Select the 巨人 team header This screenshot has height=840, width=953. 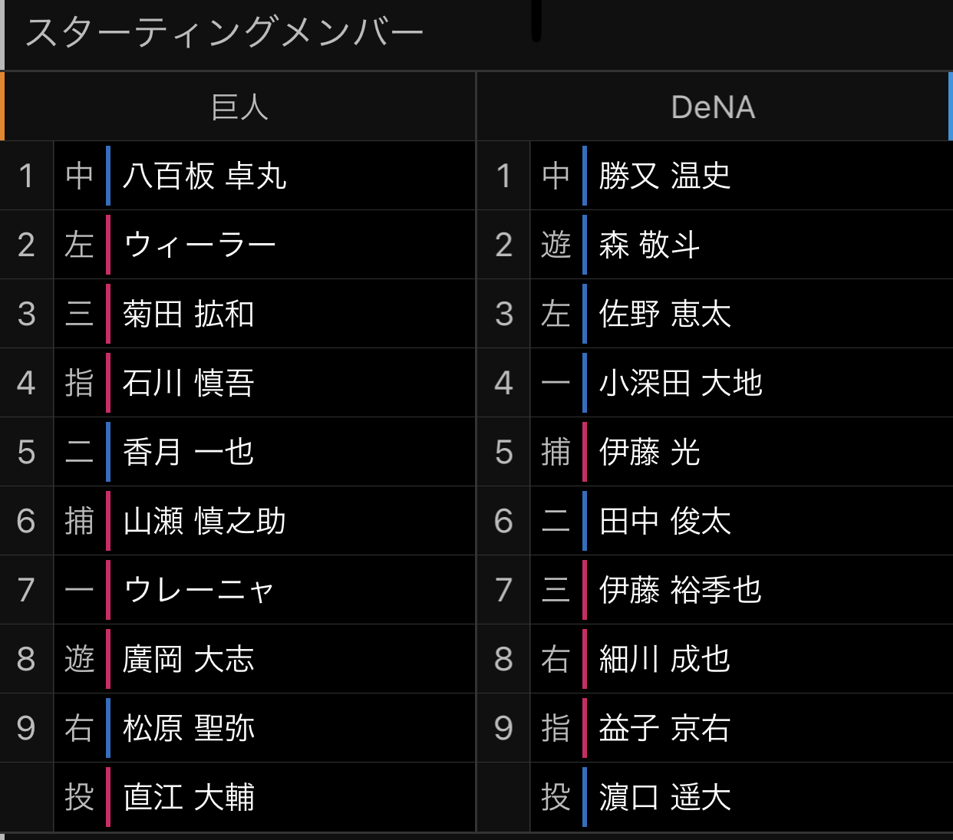pyautogui.click(x=239, y=107)
